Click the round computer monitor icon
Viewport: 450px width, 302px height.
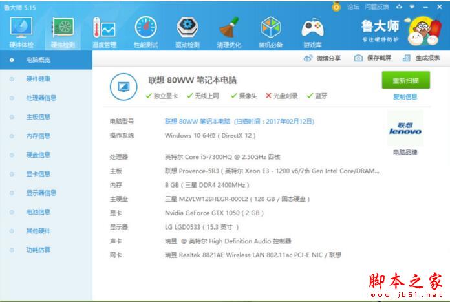point(123,87)
